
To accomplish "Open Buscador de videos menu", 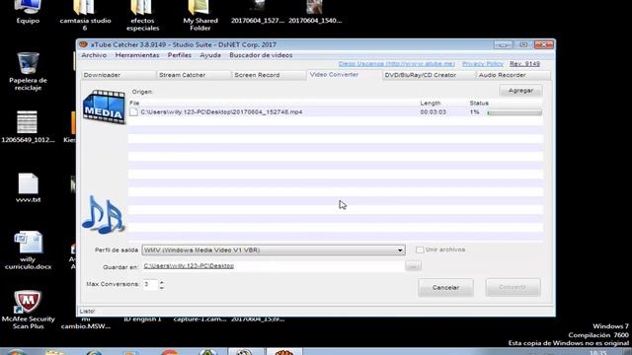I will click(261, 55).
